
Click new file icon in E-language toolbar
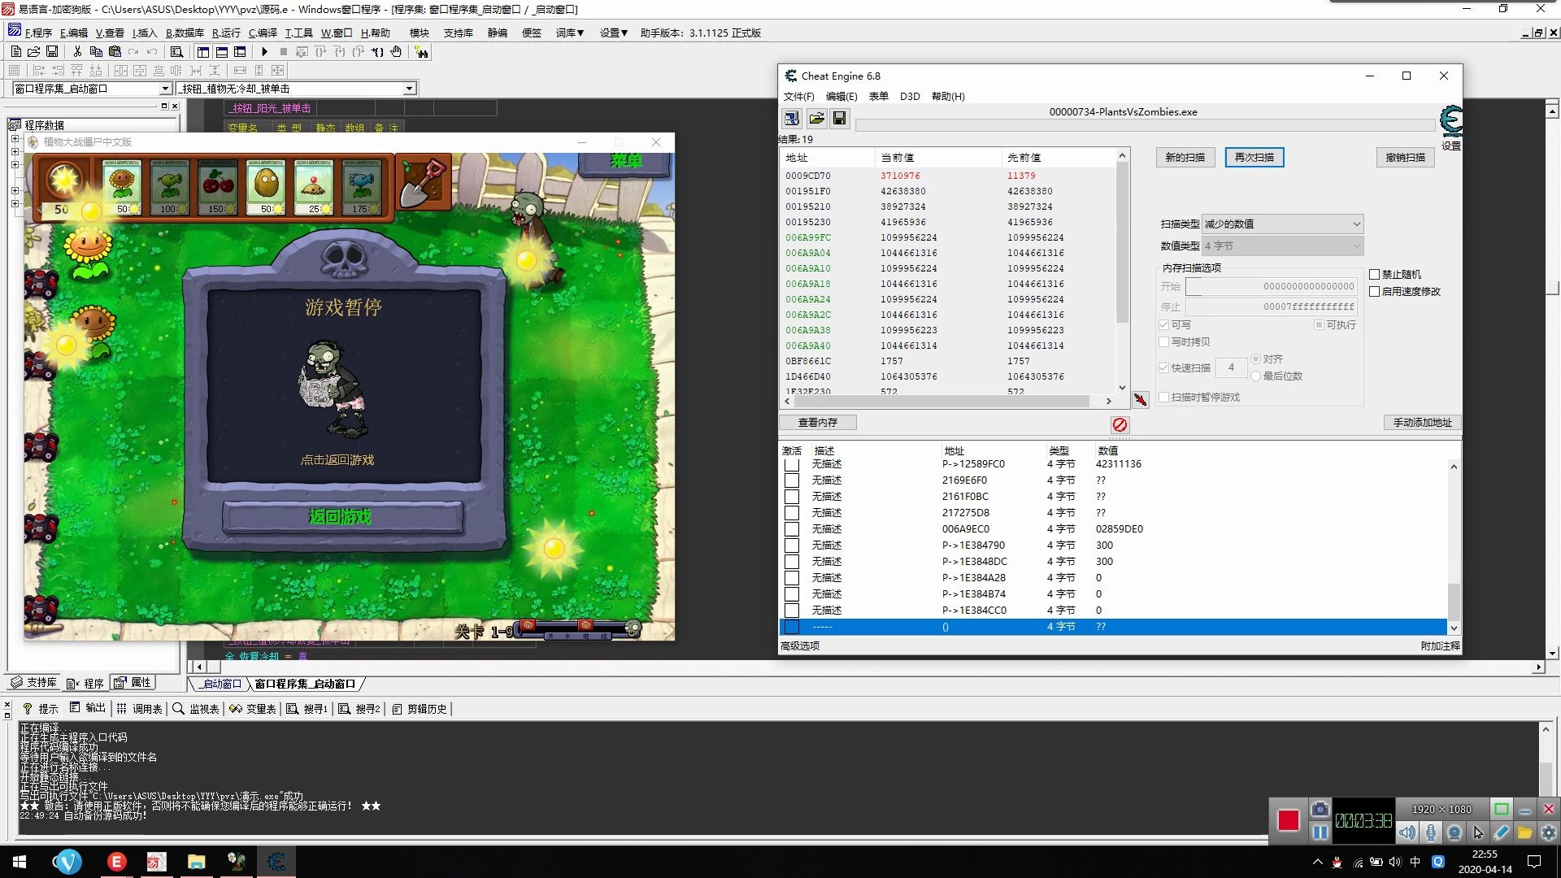[15, 51]
